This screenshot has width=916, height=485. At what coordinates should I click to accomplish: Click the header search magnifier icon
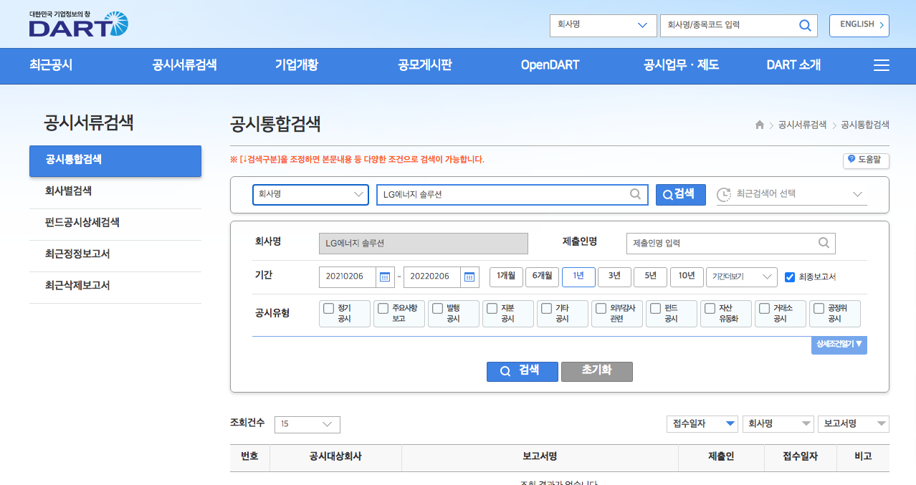click(x=805, y=25)
